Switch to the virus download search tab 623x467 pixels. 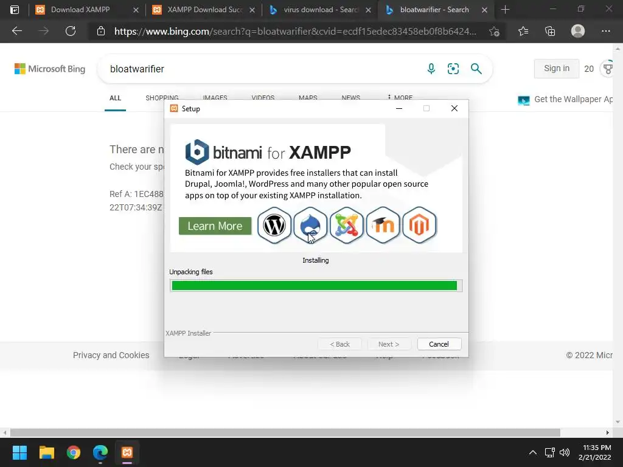pyautogui.click(x=321, y=10)
